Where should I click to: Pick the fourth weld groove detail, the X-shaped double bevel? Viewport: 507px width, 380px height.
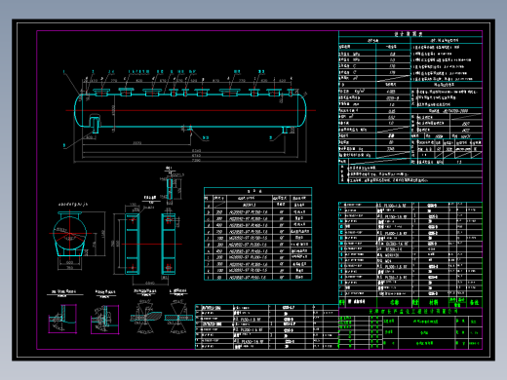coord(178,318)
